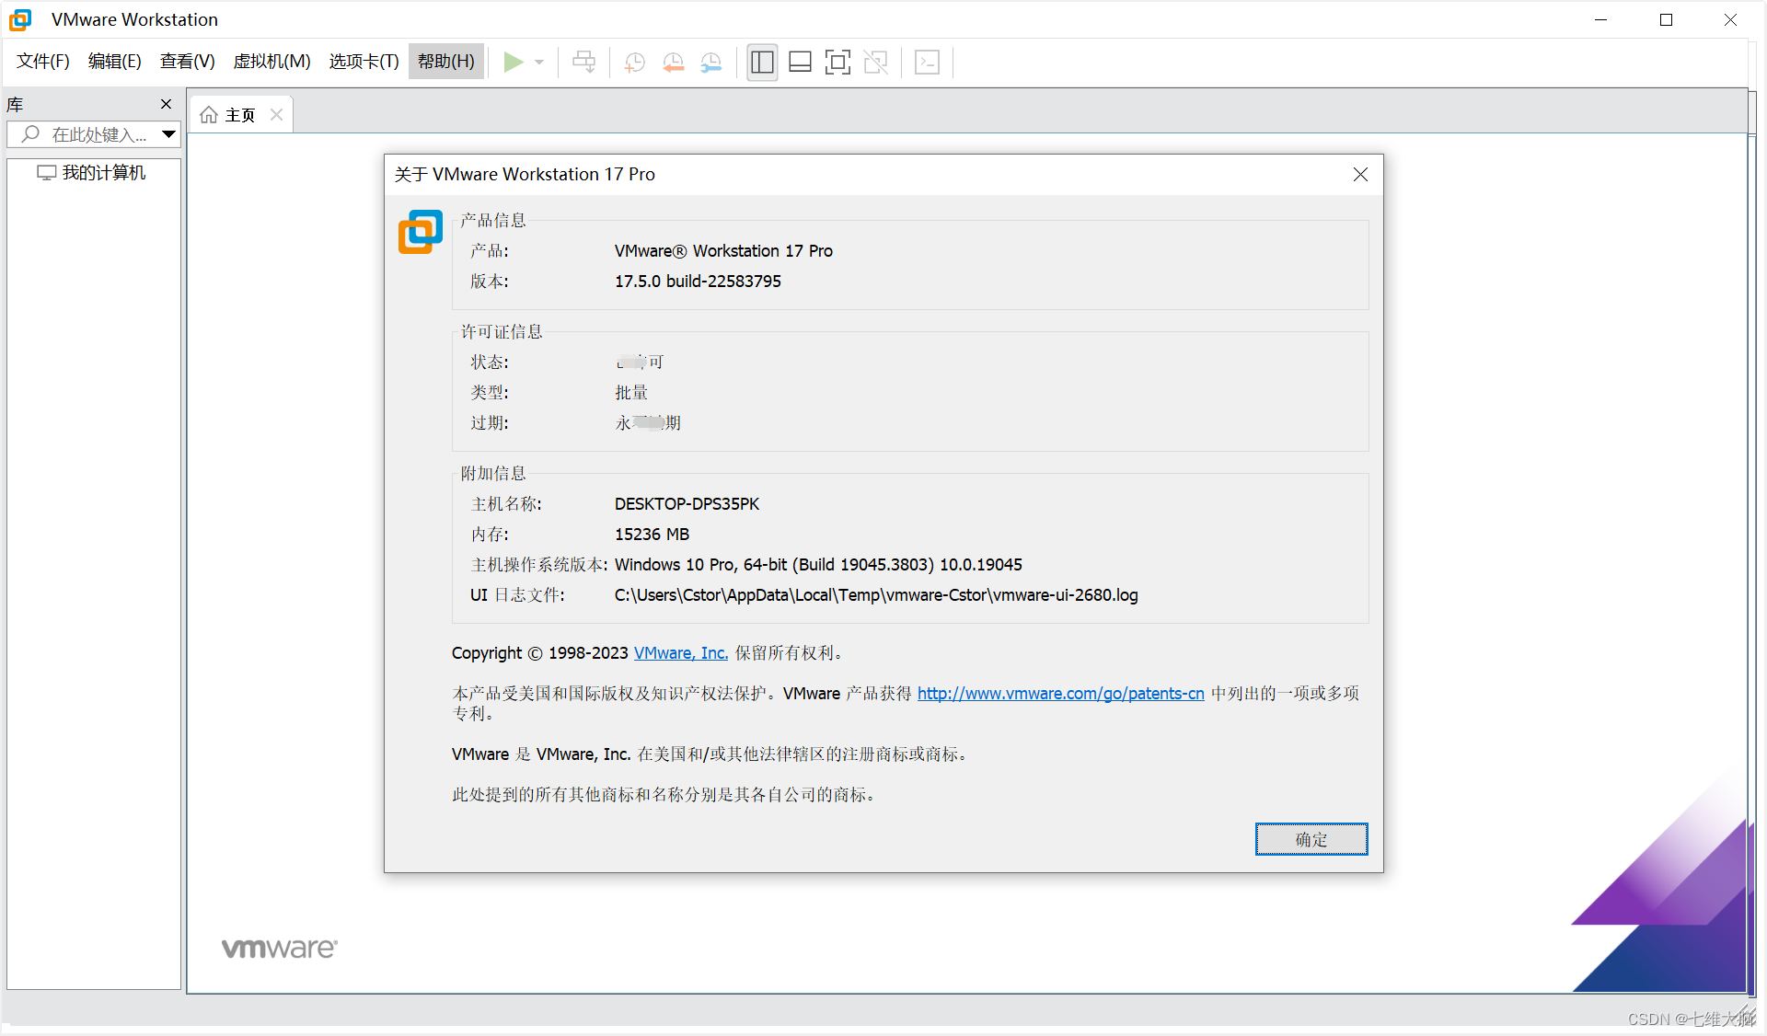This screenshot has height=1036, width=1767.
Task: Open the 查看(V) menu
Action: coord(188,62)
